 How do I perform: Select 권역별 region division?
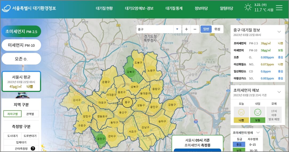tap(30, 114)
